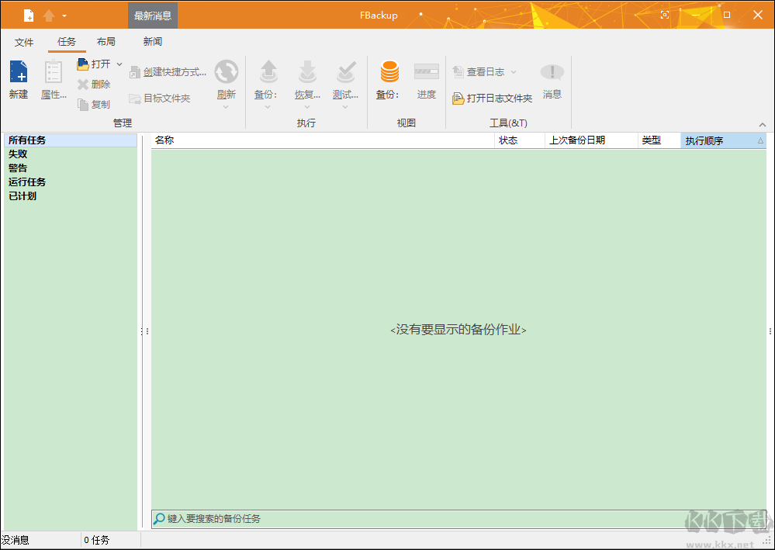Expand the arrow under 测试
This screenshot has width=775, height=550.
point(345,107)
